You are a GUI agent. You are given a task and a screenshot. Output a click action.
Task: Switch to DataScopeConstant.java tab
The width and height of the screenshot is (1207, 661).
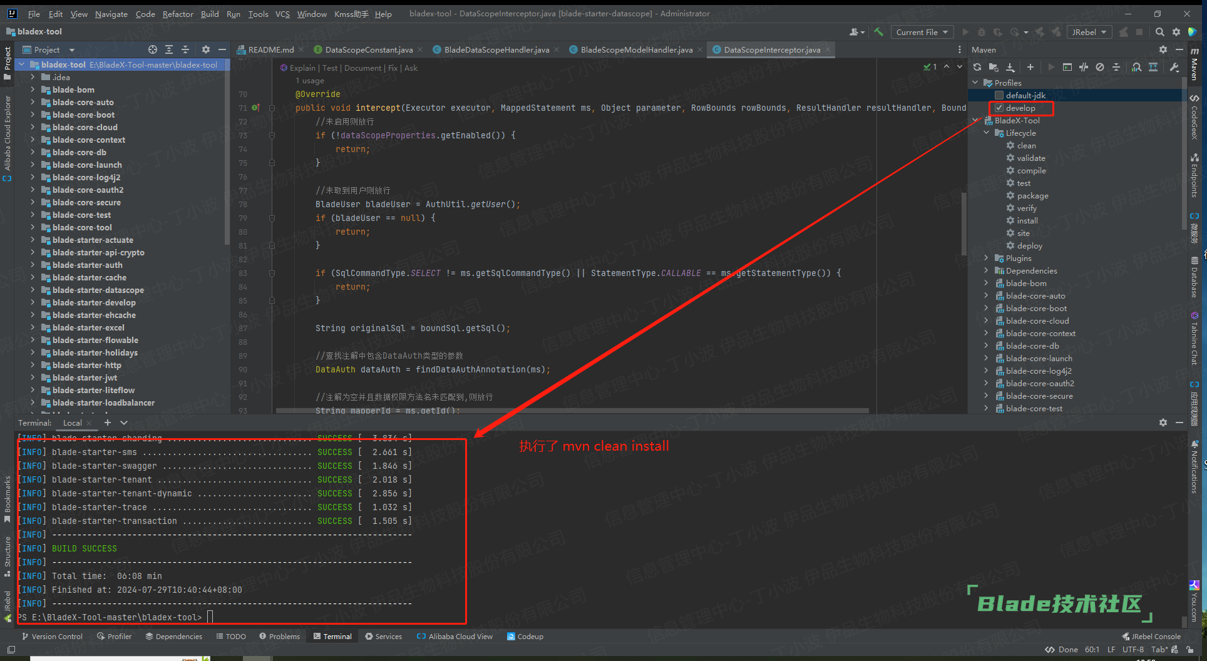pos(369,49)
